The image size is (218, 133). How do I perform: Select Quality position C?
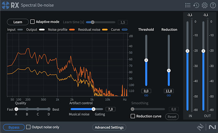tap(38, 109)
